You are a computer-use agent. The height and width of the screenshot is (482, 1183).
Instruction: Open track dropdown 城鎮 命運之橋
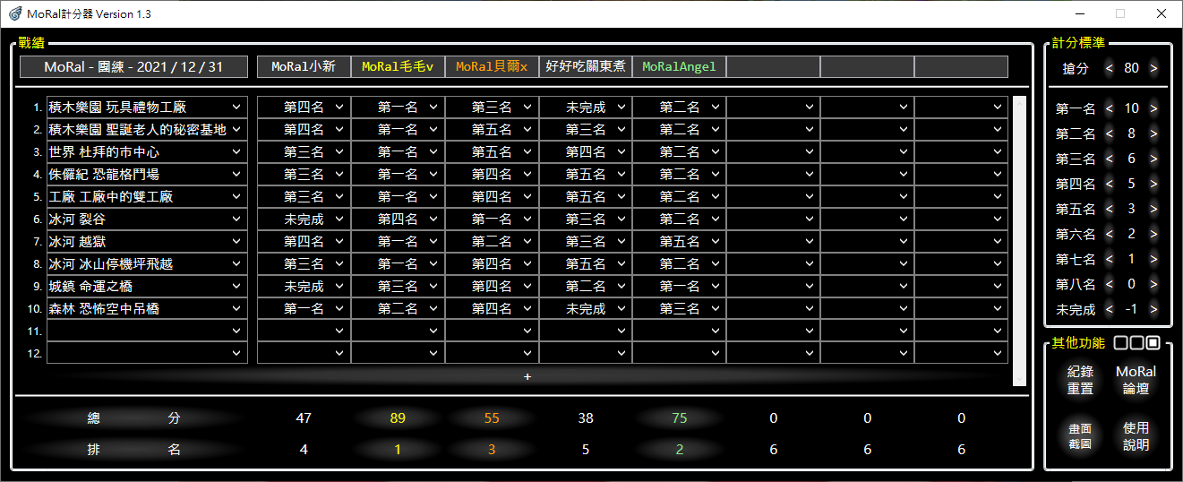tap(147, 286)
